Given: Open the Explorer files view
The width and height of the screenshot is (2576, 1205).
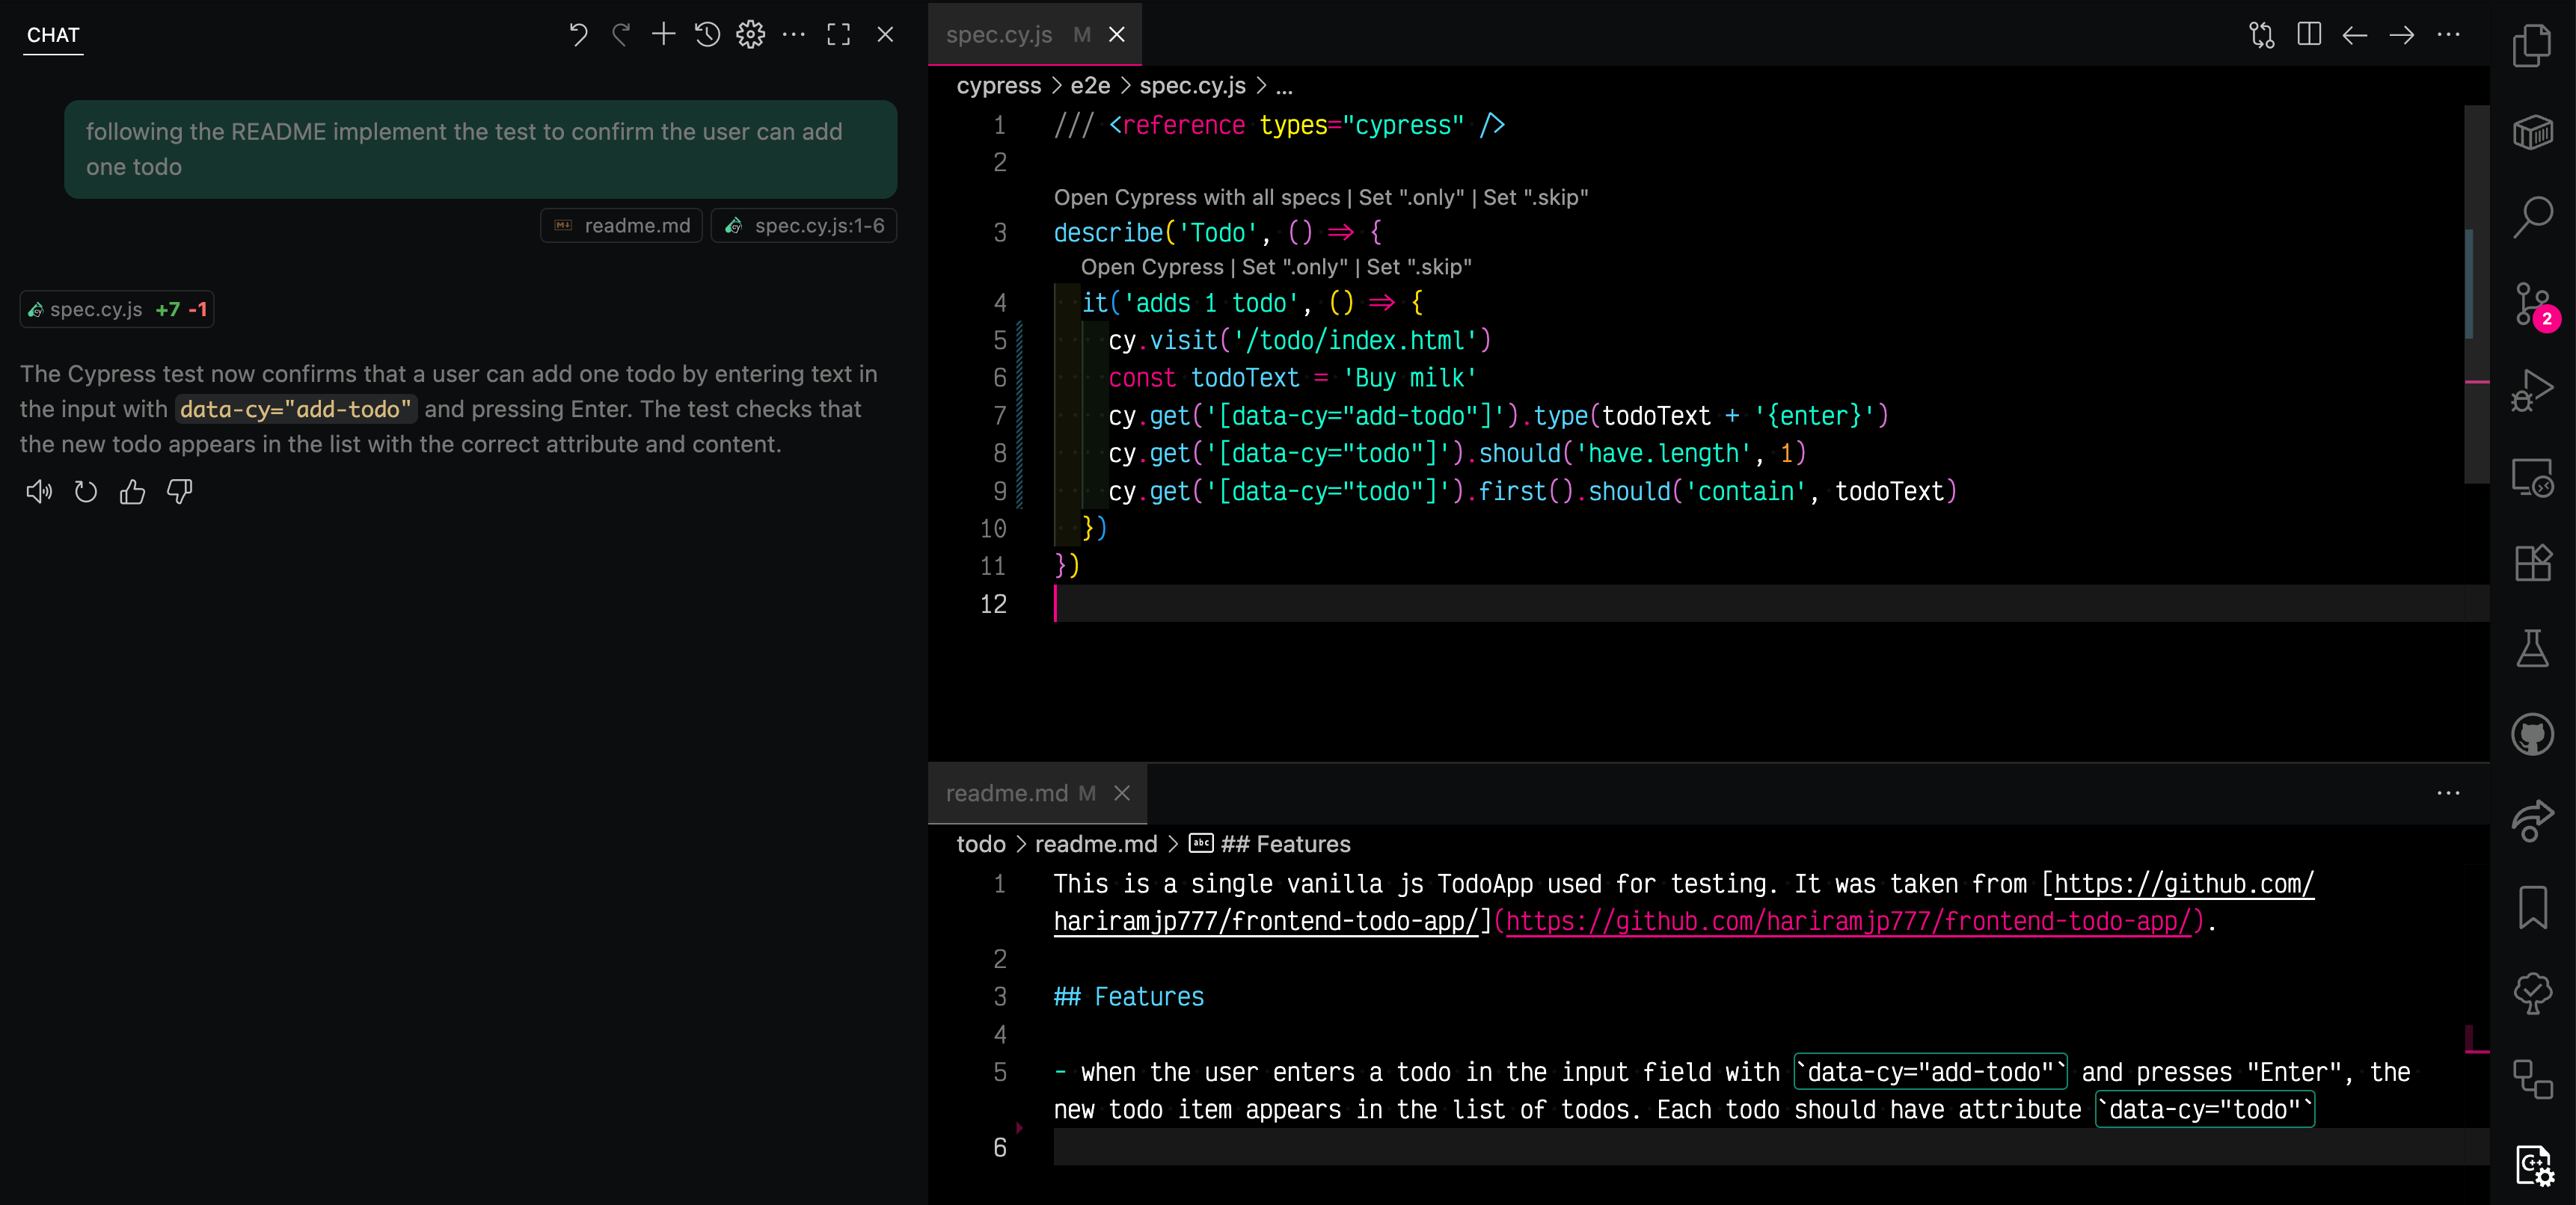Looking at the screenshot, I should 2532,46.
